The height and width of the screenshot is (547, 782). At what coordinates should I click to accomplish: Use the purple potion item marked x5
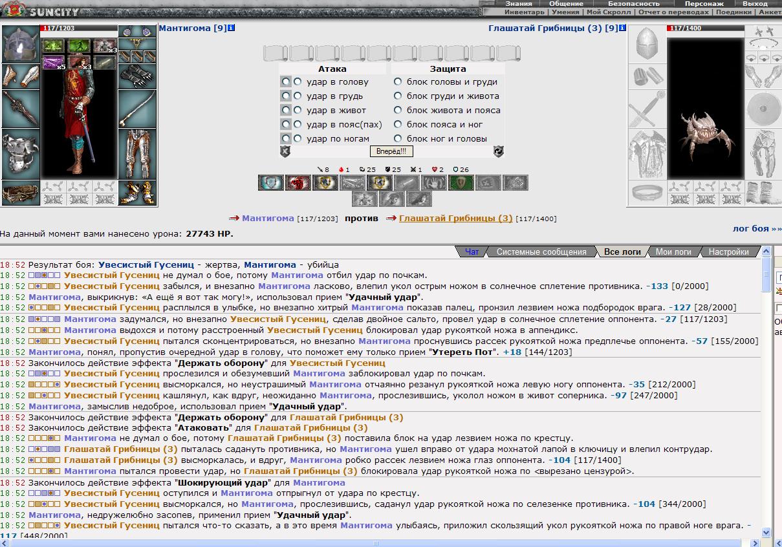click(x=54, y=63)
